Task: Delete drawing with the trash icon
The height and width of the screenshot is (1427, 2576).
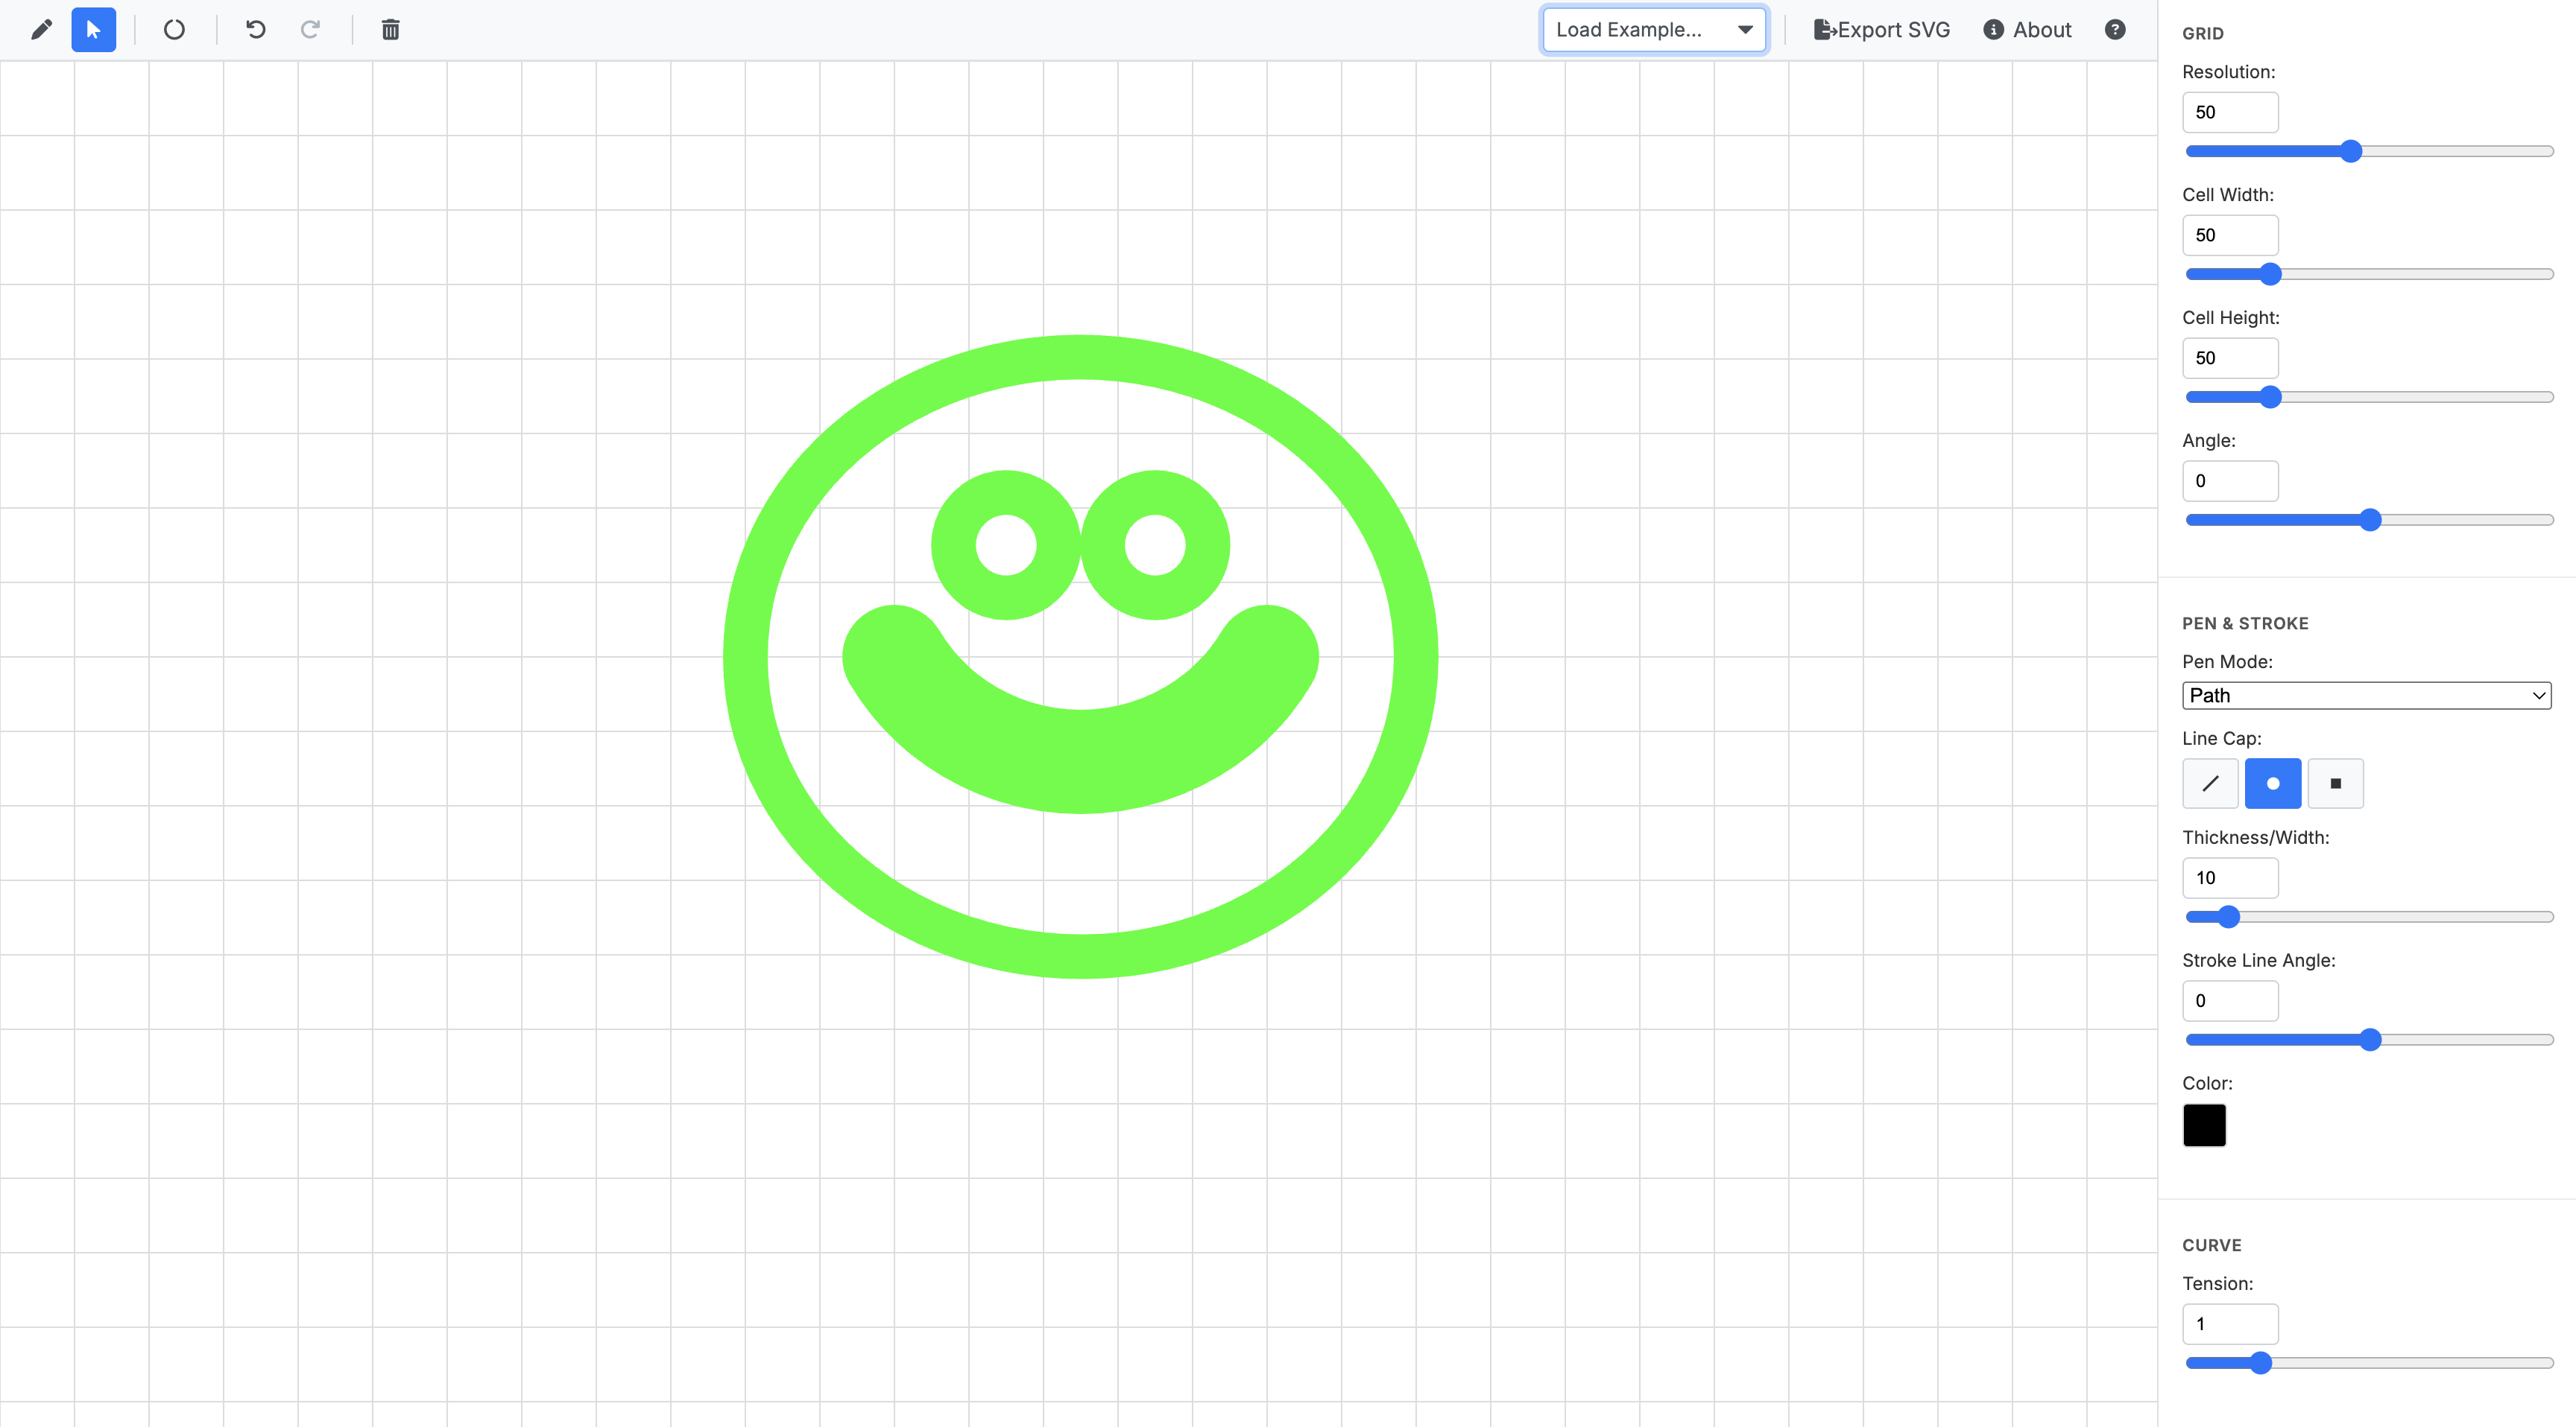Action: pyautogui.click(x=391, y=30)
